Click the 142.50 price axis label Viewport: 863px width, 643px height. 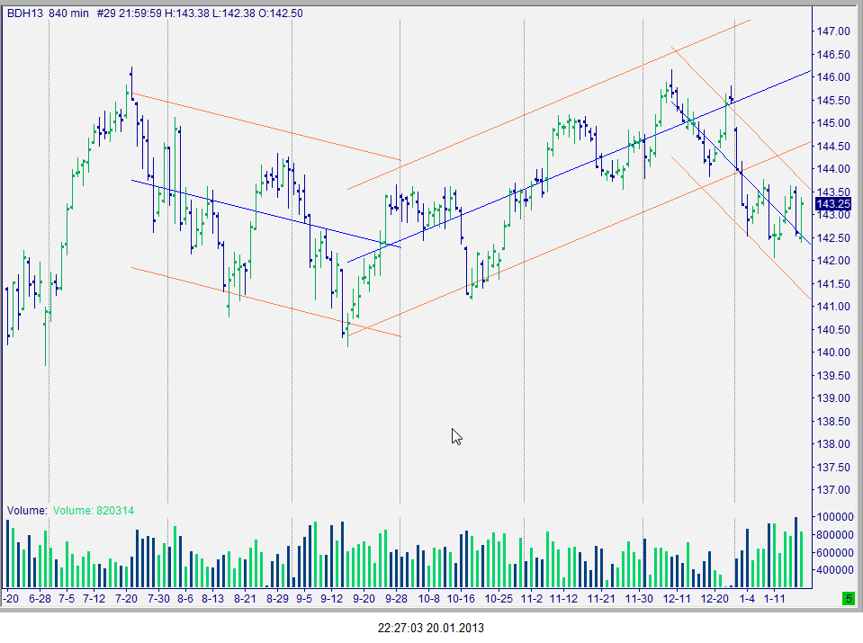tap(833, 237)
